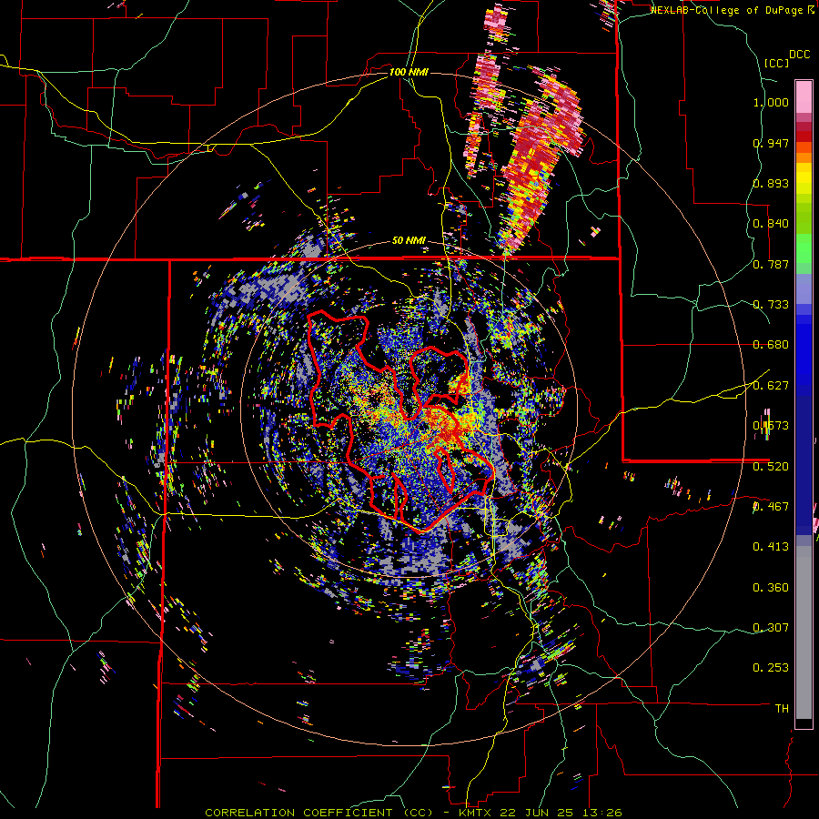Click the gray lower segment of color bar
Image resolution: width=819 pixels, height=819 pixels.
click(x=804, y=632)
